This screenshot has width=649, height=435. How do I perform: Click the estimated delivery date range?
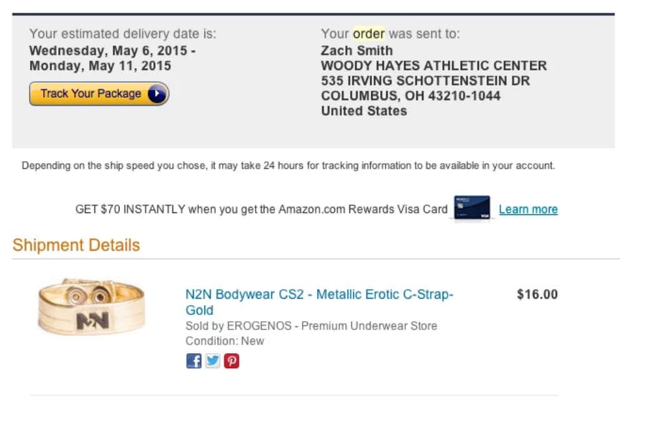click(x=113, y=58)
